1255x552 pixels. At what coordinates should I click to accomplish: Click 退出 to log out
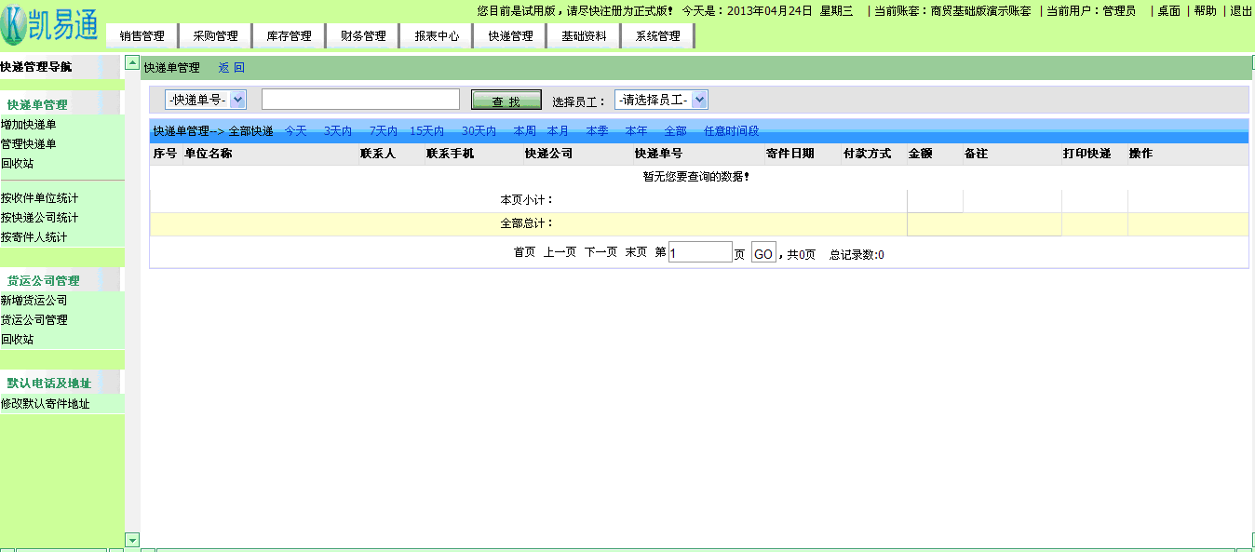tap(1241, 11)
